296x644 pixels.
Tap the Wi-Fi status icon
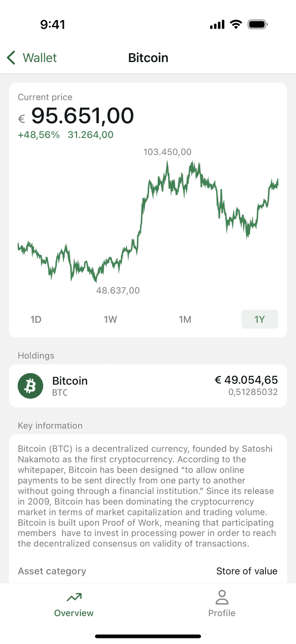236,25
